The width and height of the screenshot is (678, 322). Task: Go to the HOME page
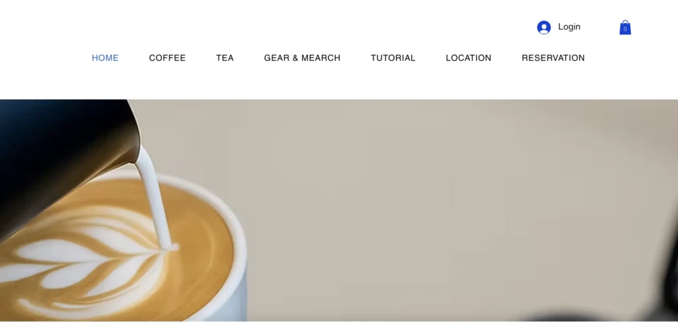pyautogui.click(x=105, y=58)
